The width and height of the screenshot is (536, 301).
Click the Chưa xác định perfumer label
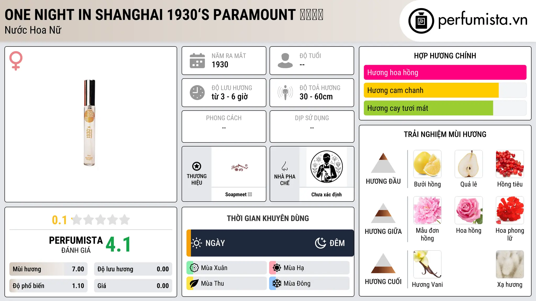tap(326, 194)
